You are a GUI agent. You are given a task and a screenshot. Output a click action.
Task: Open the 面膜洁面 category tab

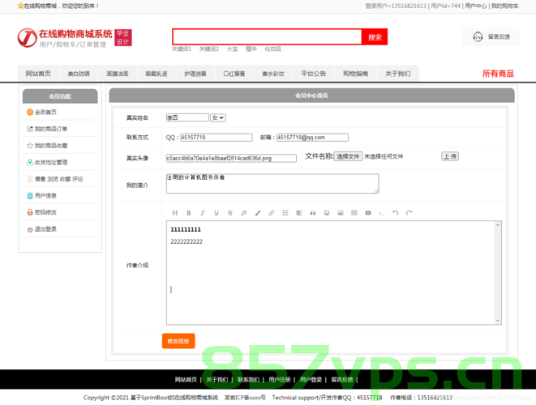118,74
